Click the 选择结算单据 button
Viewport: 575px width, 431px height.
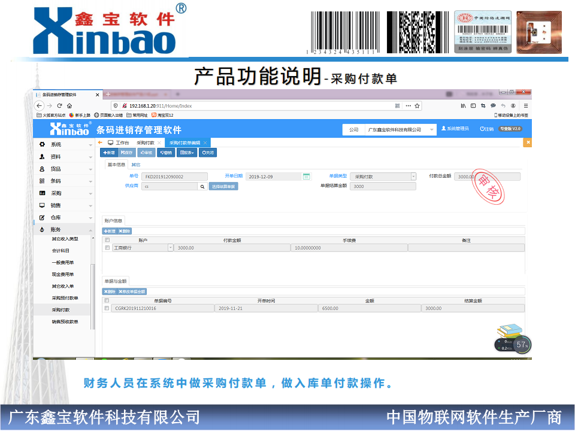223,187
